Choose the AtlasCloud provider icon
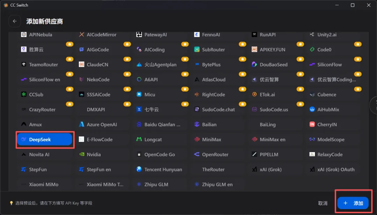 click(197, 79)
